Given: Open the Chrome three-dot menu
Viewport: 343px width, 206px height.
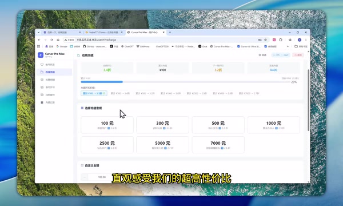Looking at the screenshot, I should click(306, 40).
